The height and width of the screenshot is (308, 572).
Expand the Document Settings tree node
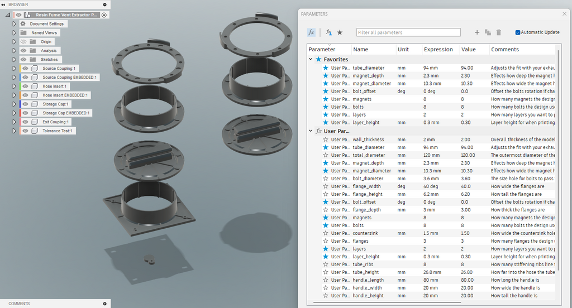point(14,23)
